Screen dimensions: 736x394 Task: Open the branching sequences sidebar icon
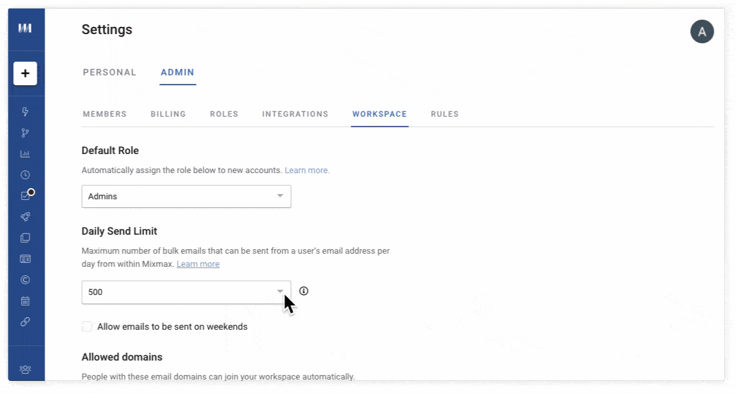(26, 133)
